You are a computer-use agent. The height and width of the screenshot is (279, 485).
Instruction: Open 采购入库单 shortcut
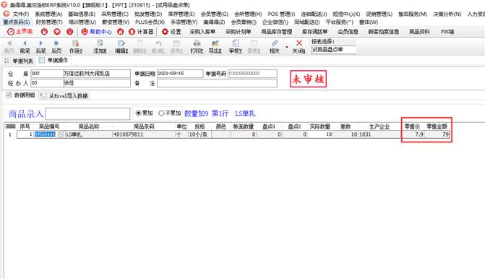pyautogui.click(x=202, y=32)
